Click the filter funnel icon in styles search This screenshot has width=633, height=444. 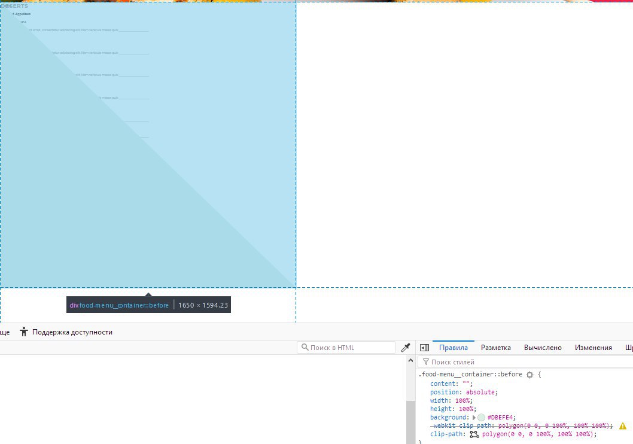coord(425,362)
